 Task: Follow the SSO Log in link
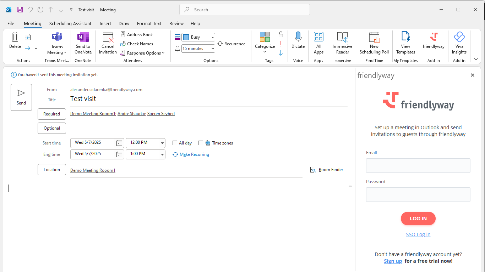pyautogui.click(x=418, y=234)
